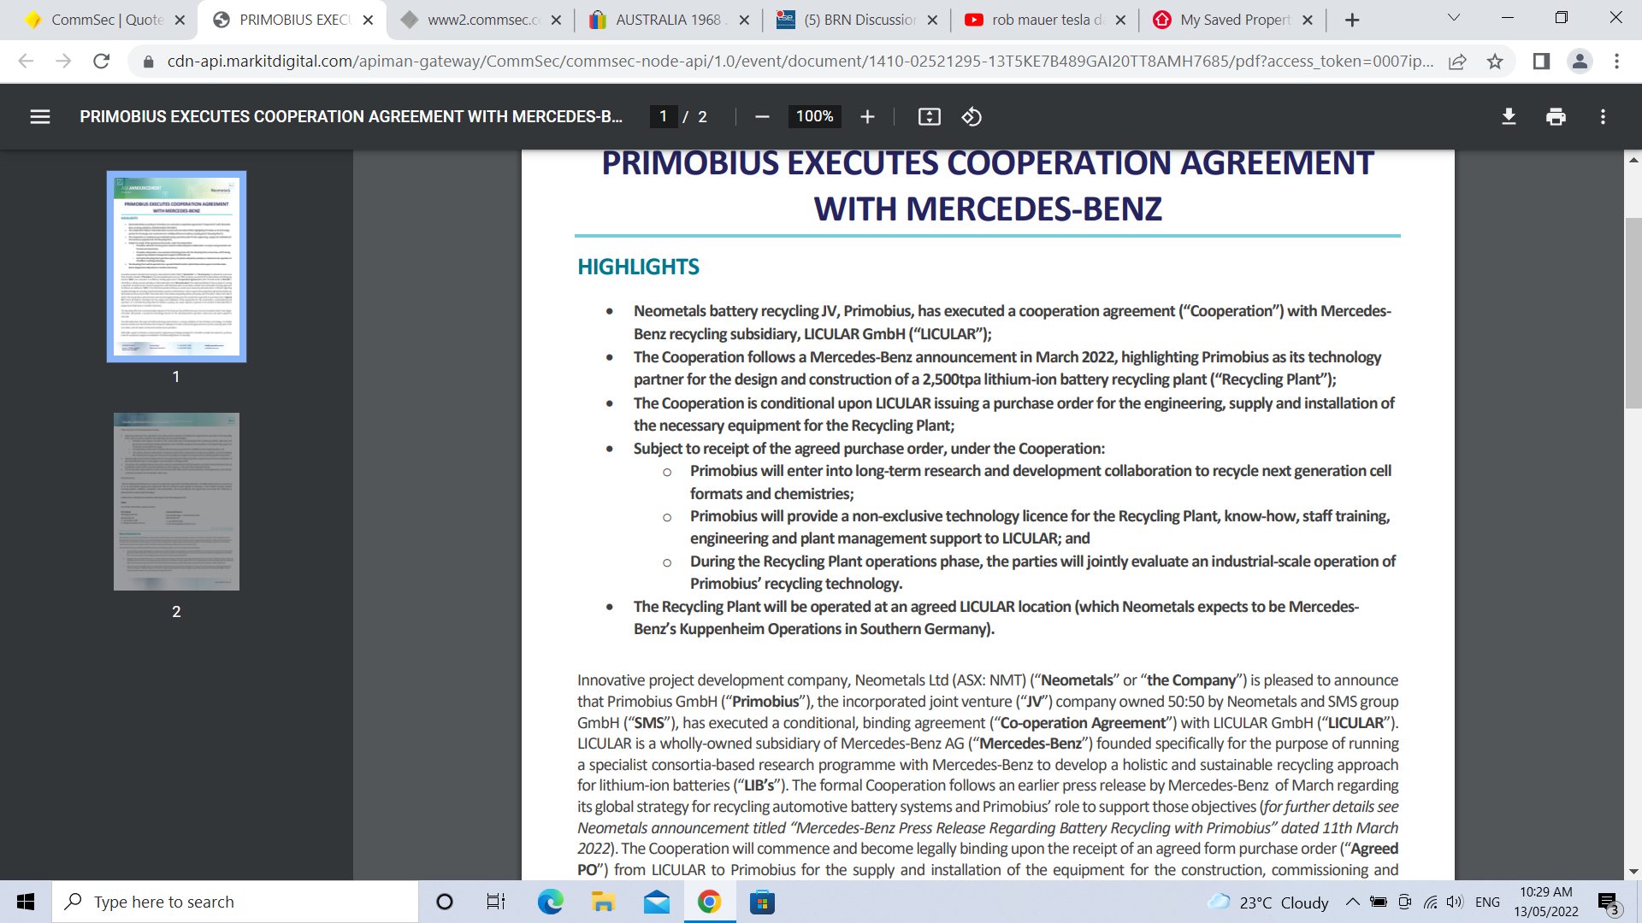
Task: Click the zoom out minus button
Action: (x=762, y=117)
